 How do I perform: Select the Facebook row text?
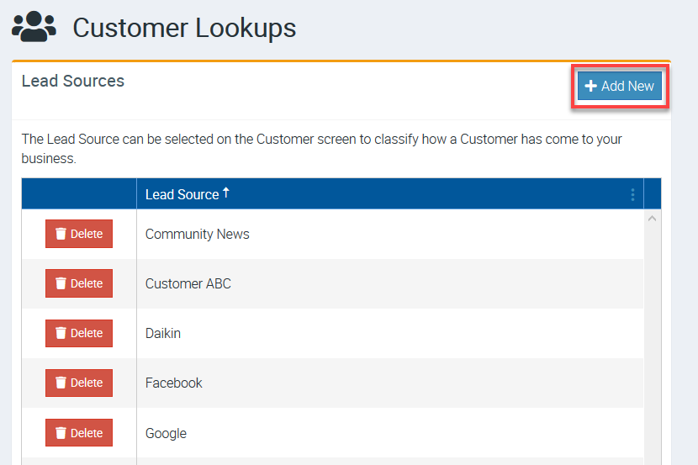pyautogui.click(x=173, y=383)
